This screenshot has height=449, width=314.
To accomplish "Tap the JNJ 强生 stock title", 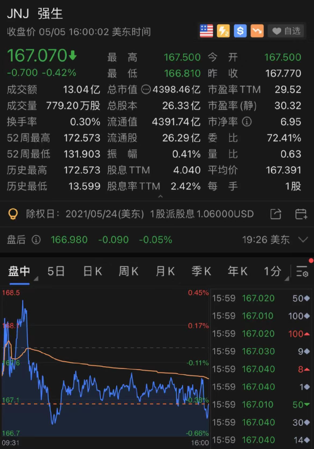I will [35, 14].
